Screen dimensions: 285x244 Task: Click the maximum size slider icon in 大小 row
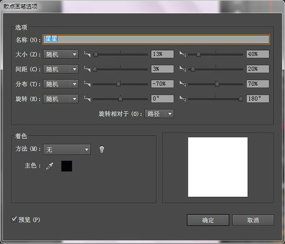tap(182, 54)
